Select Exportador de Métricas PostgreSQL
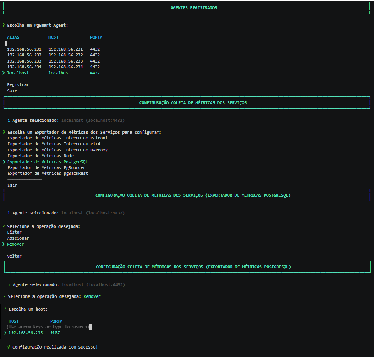Screen dimensions: 374x358 pos(48,162)
